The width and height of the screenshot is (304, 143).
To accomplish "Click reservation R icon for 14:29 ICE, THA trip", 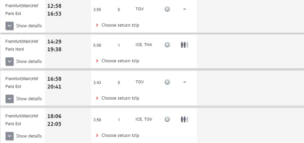I will coord(167,45).
